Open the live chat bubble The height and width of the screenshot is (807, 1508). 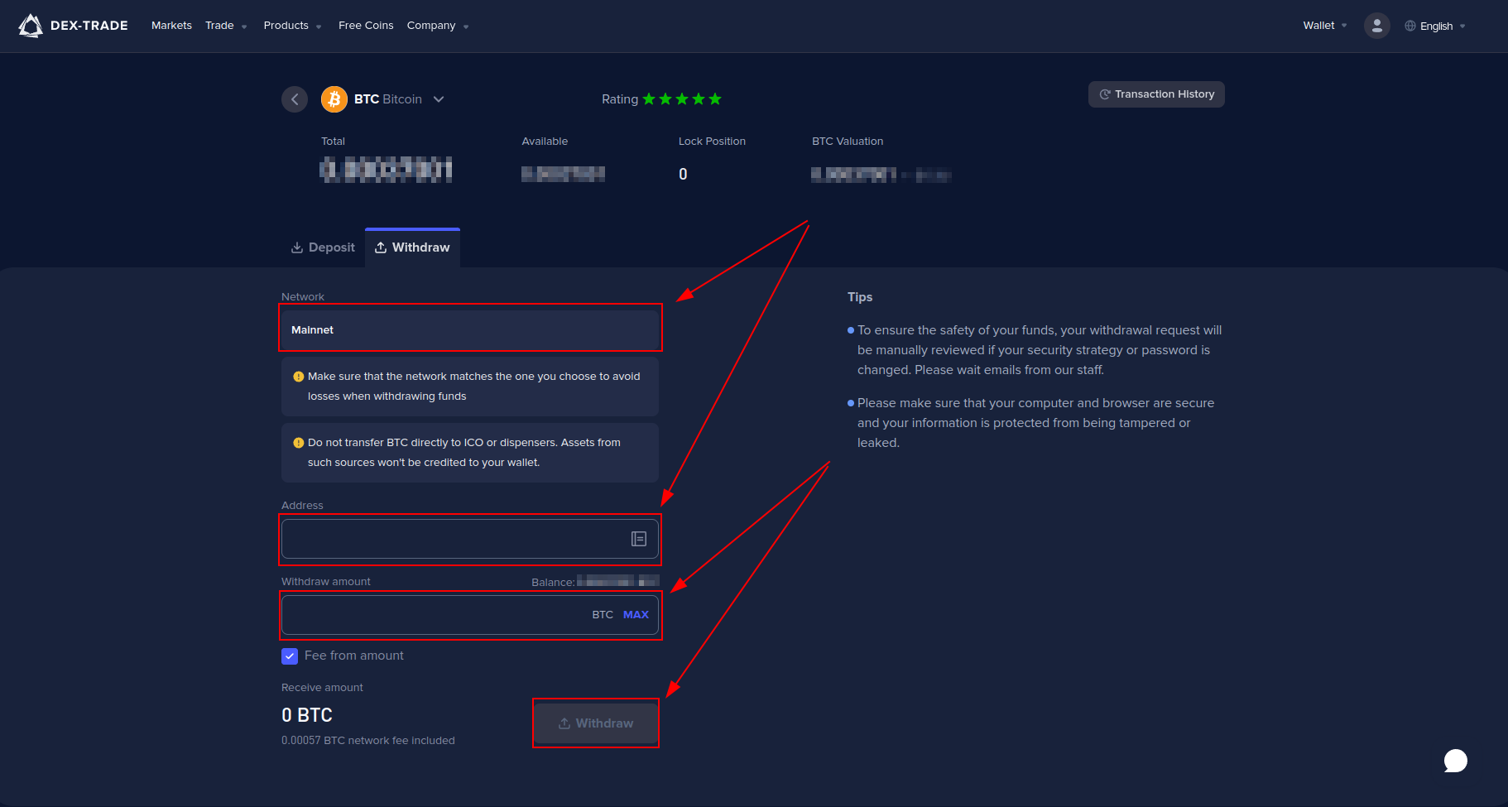coord(1455,761)
